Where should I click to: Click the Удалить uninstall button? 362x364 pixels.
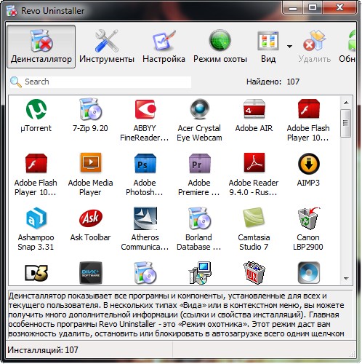coord(315,47)
